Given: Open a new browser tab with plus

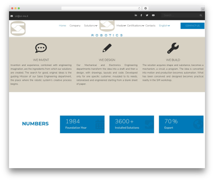Looking at the screenshot, I should (203, 9).
